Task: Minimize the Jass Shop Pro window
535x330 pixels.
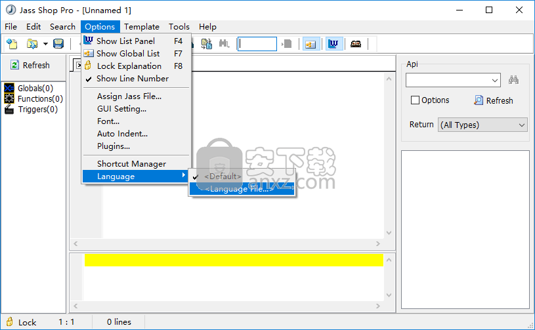Action: (x=460, y=10)
